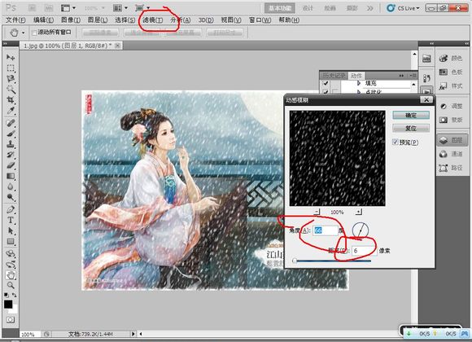
Task: Select the Clone Stamp tool
Action: [11, 144]
